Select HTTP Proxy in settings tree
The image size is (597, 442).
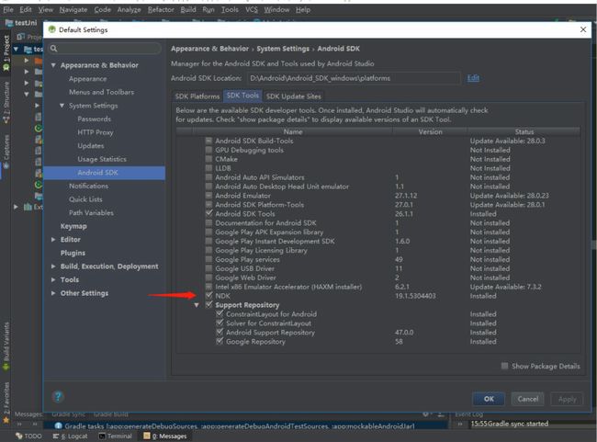(x=96, y=132)
